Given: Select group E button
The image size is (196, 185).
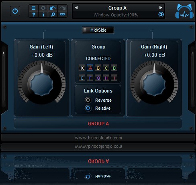Looking at the screenshot, I should point(82,78).
